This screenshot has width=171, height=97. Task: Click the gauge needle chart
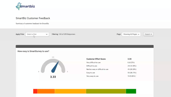click(x=53, y=66)
